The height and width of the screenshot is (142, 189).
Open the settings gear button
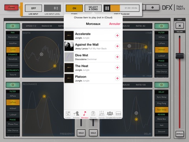pos(152,7)
